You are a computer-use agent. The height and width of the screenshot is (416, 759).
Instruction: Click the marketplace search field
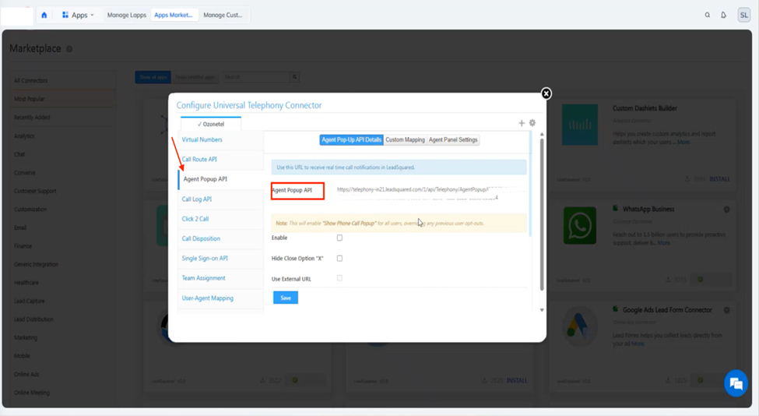[x=255, y=77]
